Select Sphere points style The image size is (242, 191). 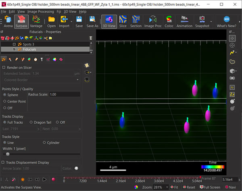(4, 95)
